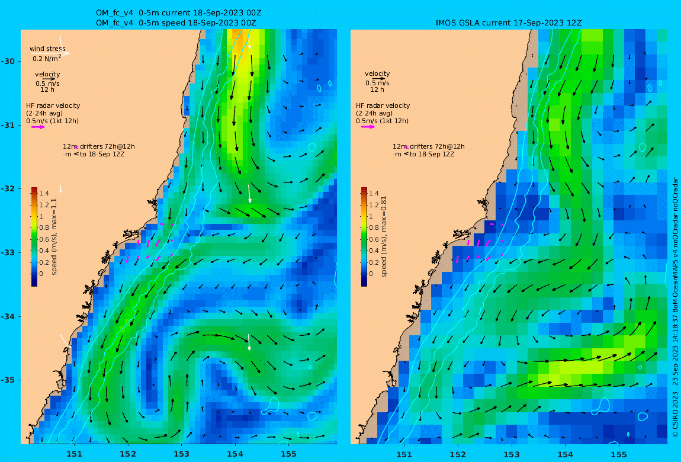Click longitude label '154' under IMOS GSLA map
Viewport: 681px width, 462px height.
point(565,454)
